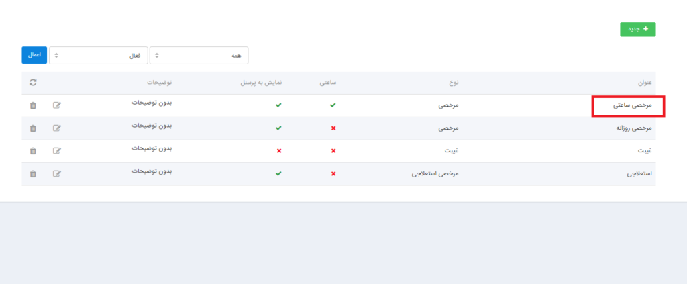Viewport: 687px width, 284px height.
Task: Click the refresh icon in the table header
Action: pyautogui.click(x=33, y=83)
